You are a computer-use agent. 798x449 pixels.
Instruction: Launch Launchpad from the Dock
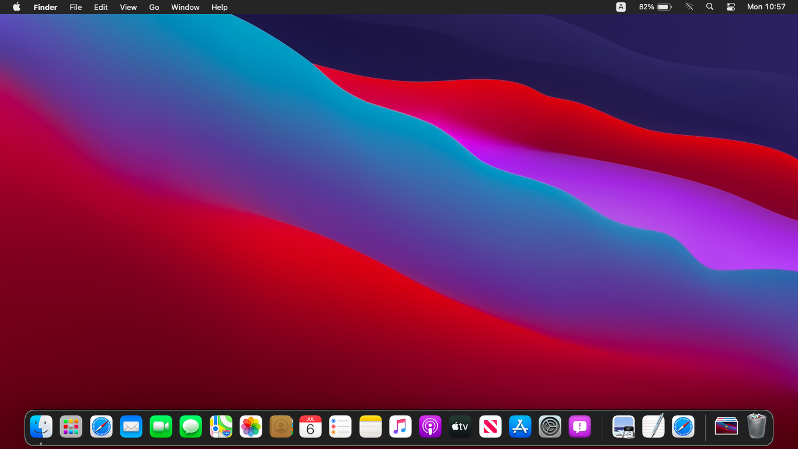pos(71,427)
